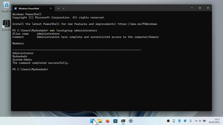Click the microphone icon in the system tray
The width and height of the screenshot is (223, 125).
(190, 121)
